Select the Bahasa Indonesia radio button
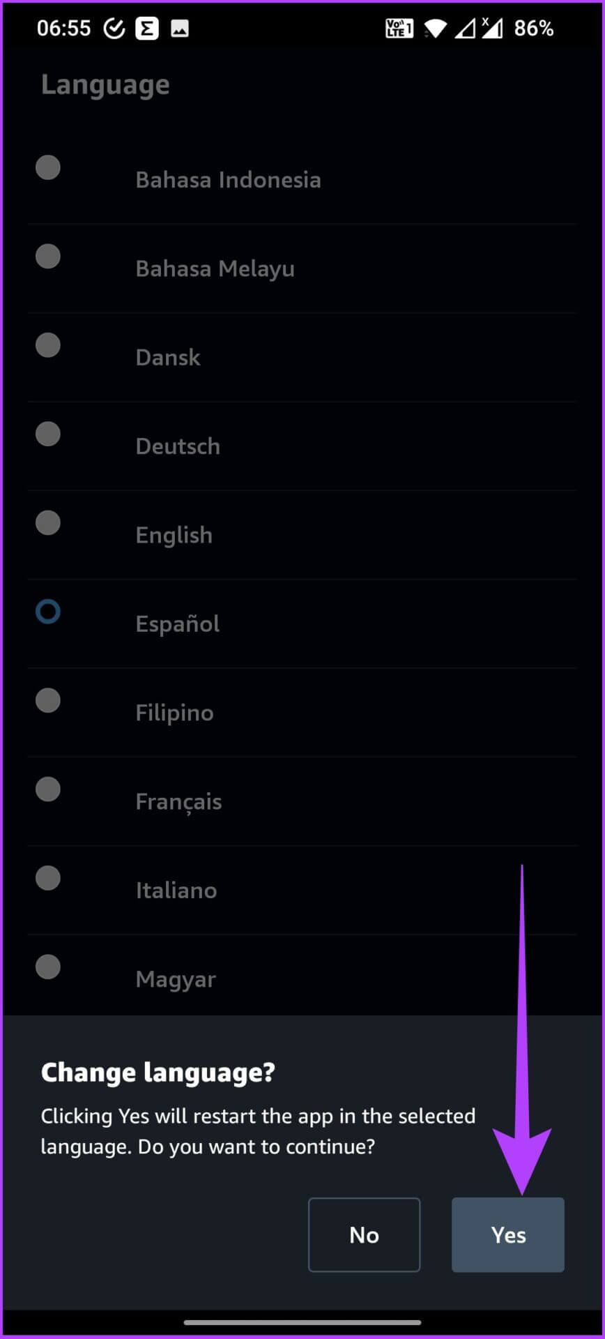Screen dimensions: 605x1339 (x=48, y=167)
